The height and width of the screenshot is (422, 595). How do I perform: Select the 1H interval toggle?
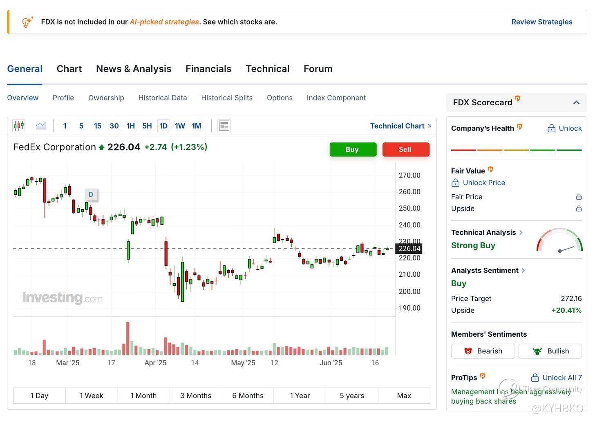(131, 126)
